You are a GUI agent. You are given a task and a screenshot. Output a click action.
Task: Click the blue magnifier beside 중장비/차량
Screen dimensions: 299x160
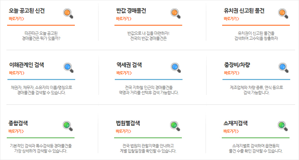click(x=283, y=67)
